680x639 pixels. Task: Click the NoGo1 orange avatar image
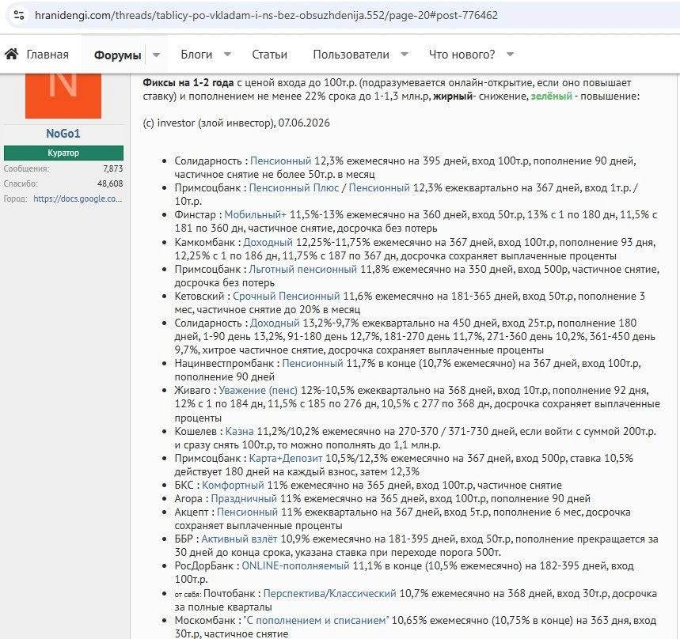[63, 96]
